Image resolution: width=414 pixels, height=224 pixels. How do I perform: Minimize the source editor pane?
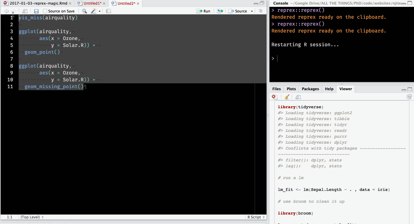point(256,3)
